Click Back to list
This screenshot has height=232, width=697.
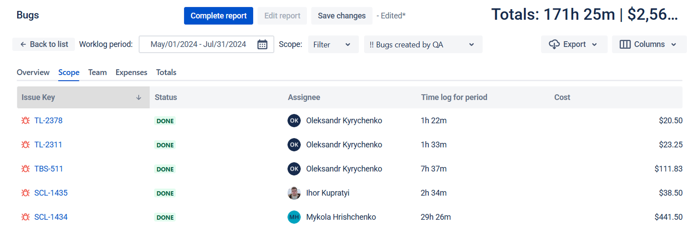click(44, 44)
